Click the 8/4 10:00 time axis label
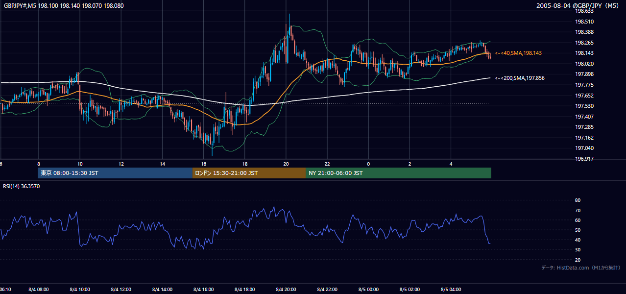 (x=80, y=290)
